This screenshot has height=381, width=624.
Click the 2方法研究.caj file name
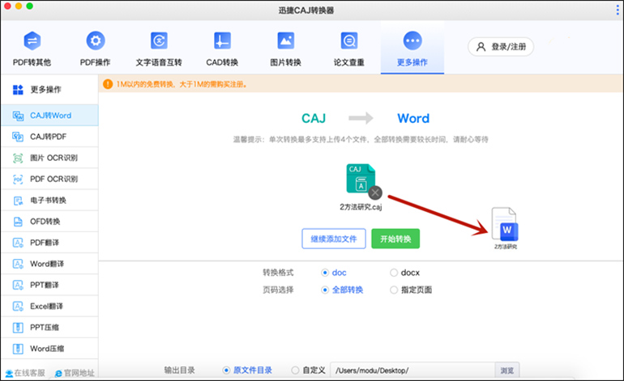tap(361, 207)
